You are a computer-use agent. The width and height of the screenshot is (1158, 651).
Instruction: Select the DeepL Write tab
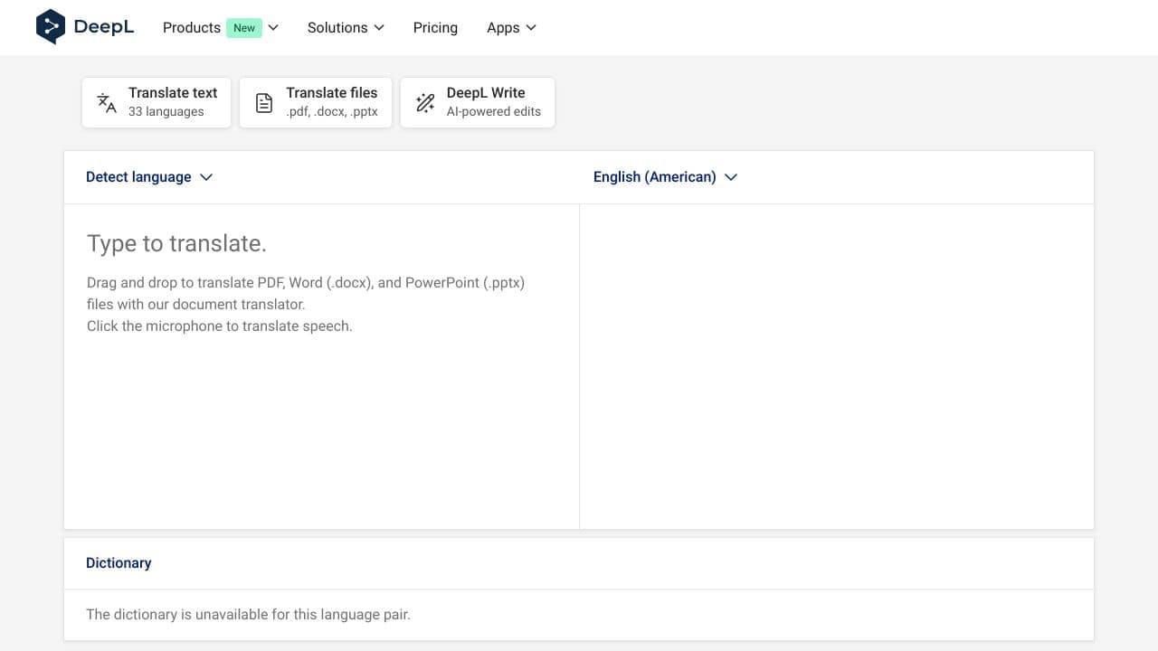click(478, 102)
